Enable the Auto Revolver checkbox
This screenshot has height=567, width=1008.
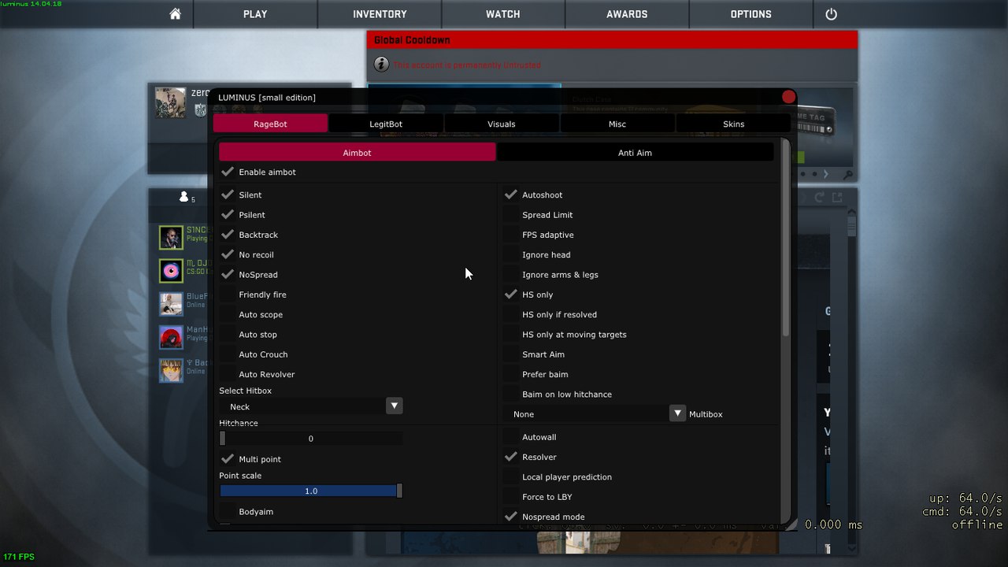click(228, 374)
